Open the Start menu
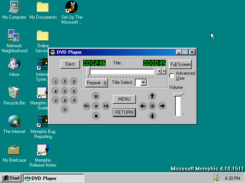This screenshot has height=183, width=245. pyautogui.click(x=11, y=178)
